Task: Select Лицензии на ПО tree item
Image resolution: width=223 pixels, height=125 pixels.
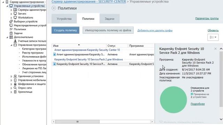Action: click(x=34, y=68)
